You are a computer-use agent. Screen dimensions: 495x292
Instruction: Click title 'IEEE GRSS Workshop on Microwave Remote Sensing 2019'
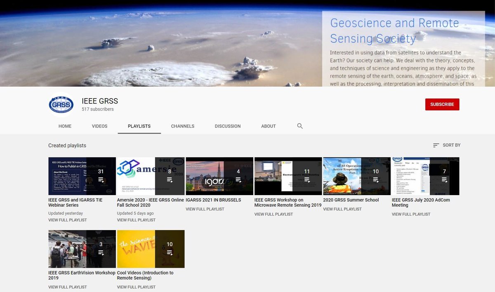point(288,203)
